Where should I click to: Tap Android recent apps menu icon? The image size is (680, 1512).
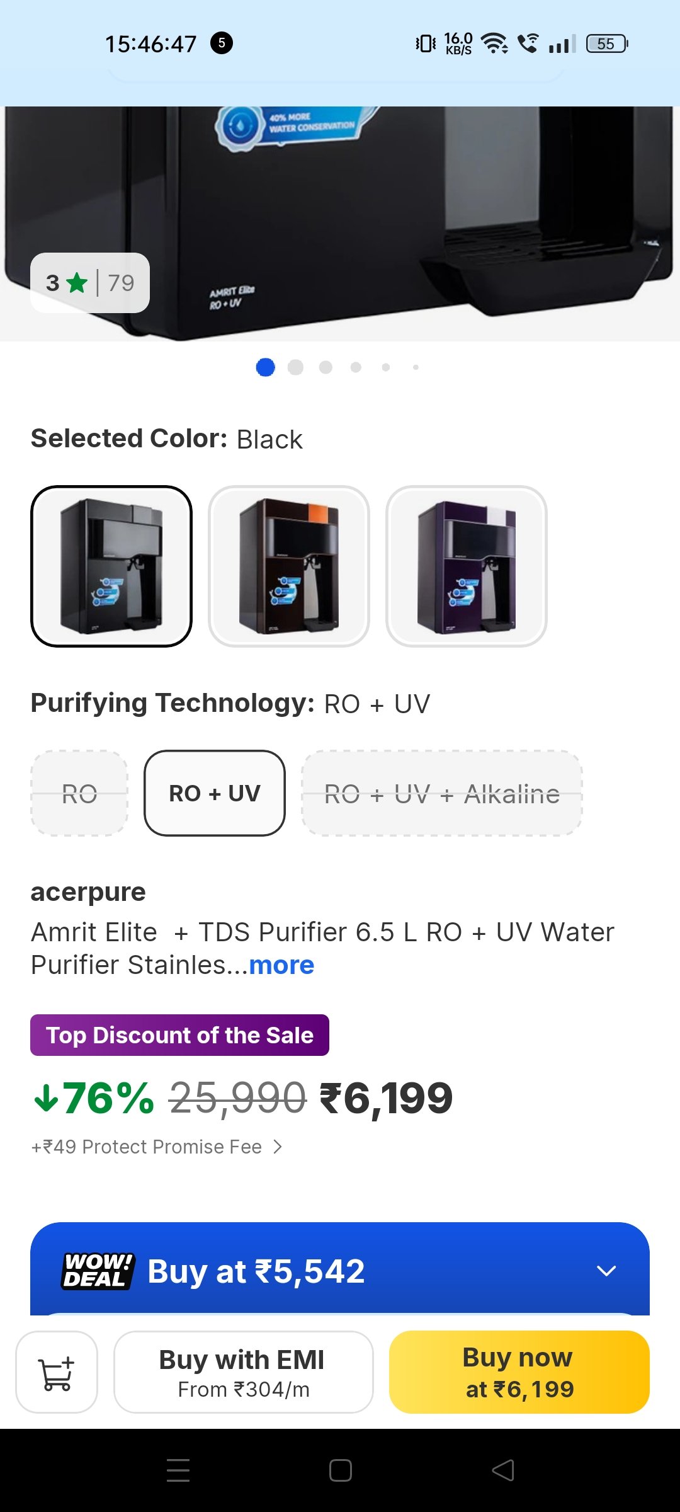point(178,1470)
